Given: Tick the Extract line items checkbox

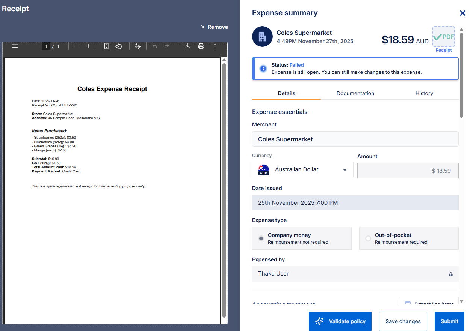Looking at the screenshot, I should [407, 303].
